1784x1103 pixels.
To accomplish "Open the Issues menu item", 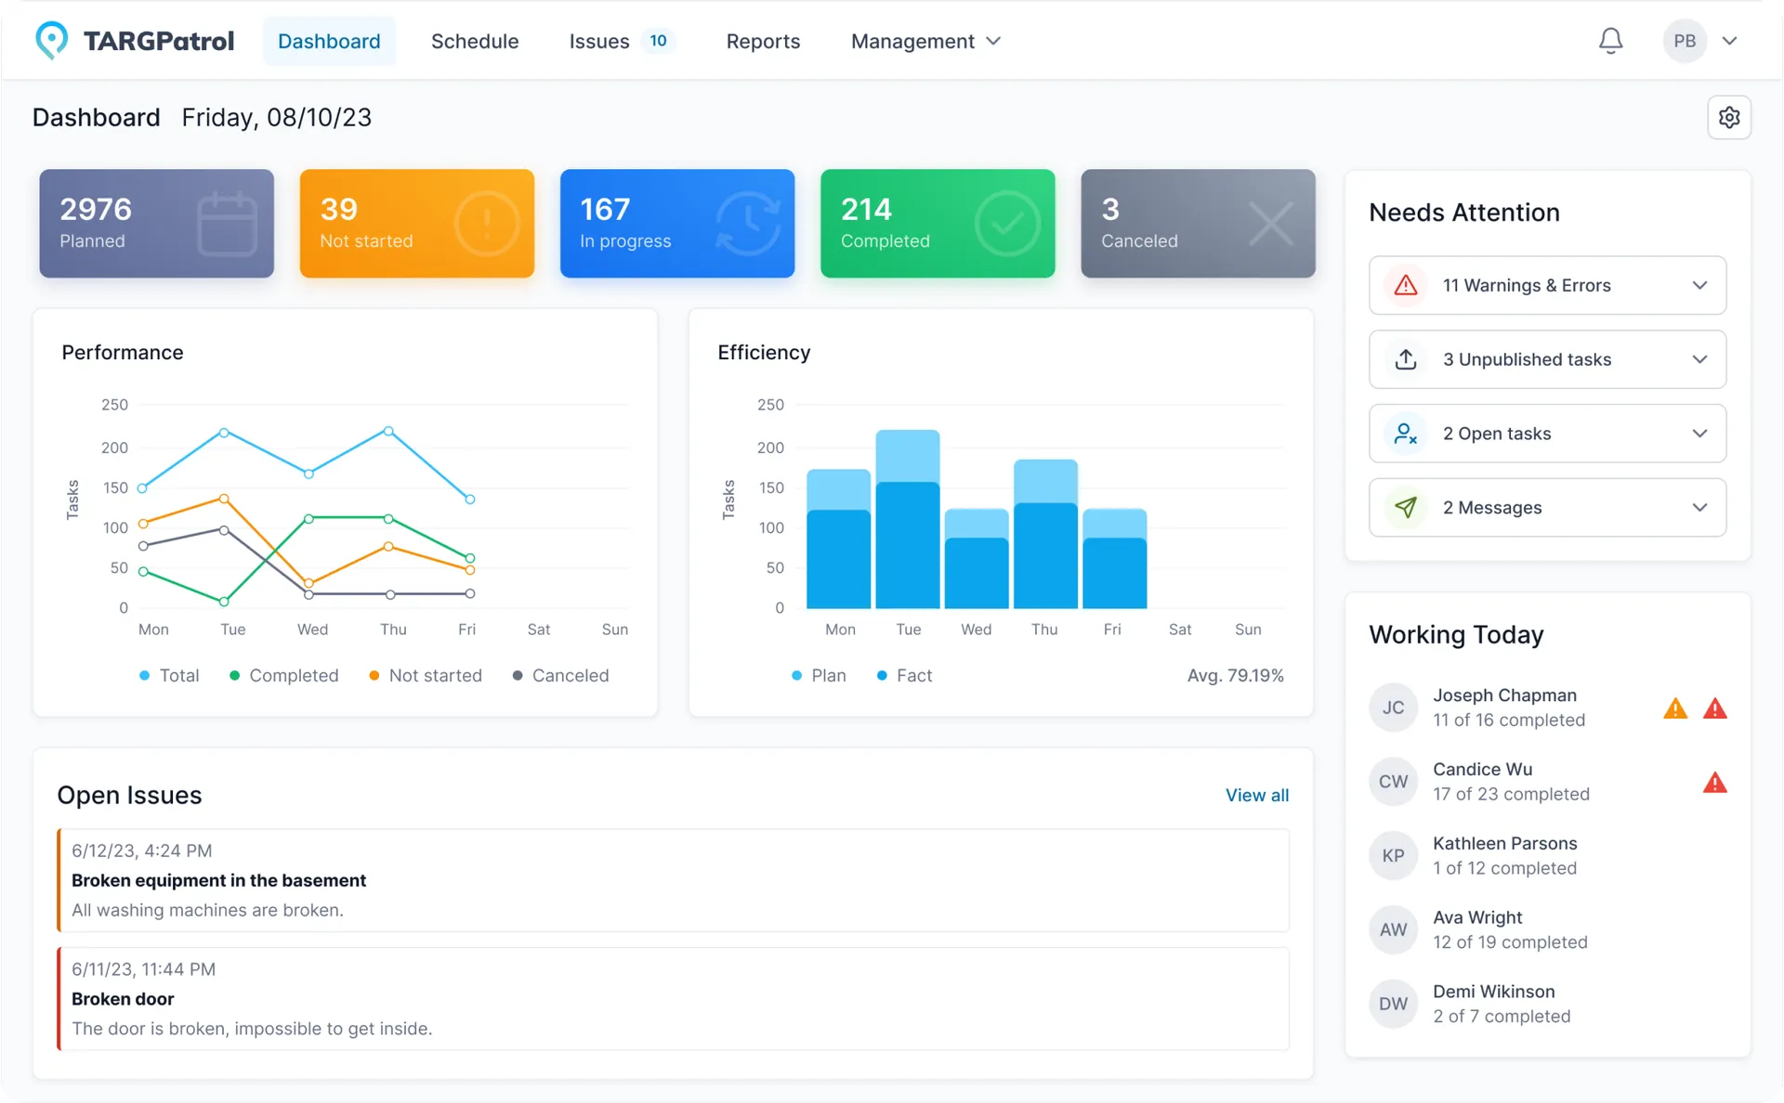I will tap(598, 41).
